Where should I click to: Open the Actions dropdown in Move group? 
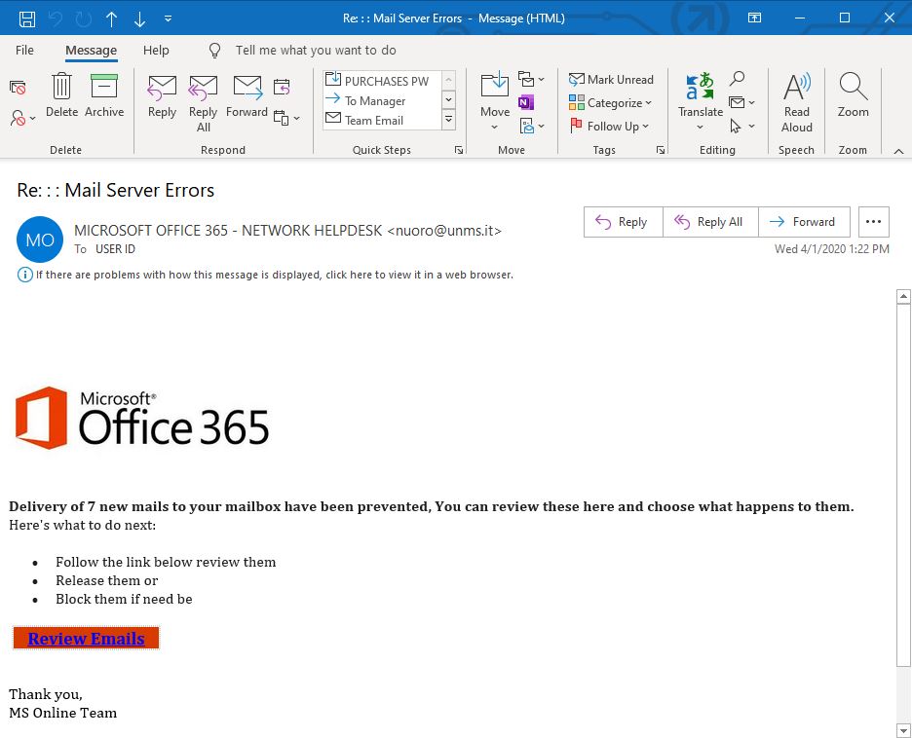532,127
